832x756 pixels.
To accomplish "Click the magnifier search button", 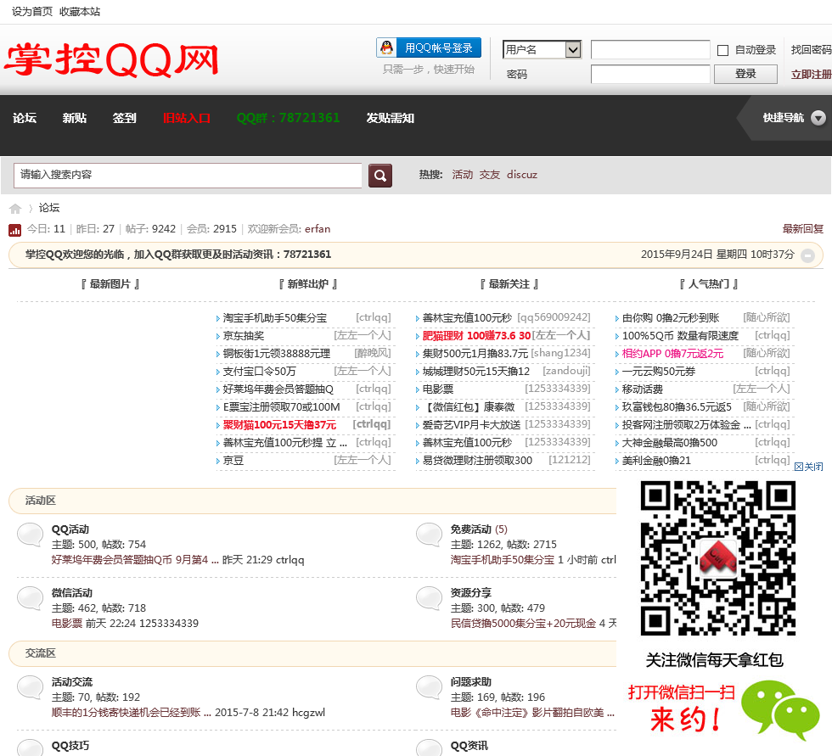I will 380,176.
